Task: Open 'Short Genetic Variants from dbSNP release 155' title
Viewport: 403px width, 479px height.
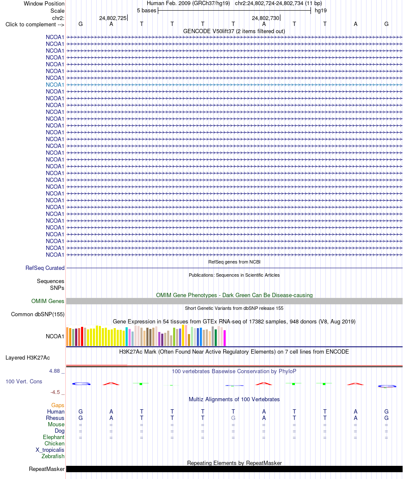Action: pos(234,308)
